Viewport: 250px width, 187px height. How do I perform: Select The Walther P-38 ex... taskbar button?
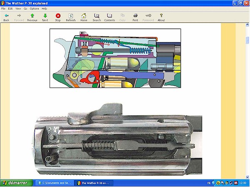[94, 183]
